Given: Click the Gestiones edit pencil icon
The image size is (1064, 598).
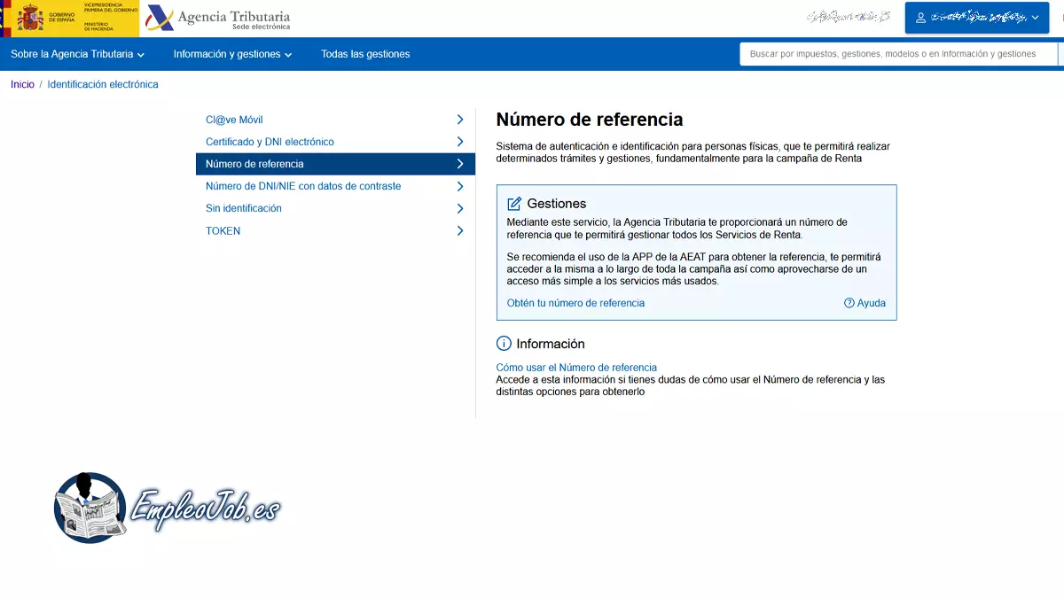Looking at the screenshot, I should 514,204.
